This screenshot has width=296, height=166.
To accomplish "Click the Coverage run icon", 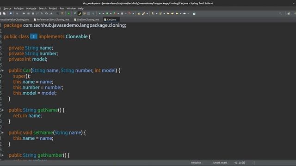I will tap(115, 13).
